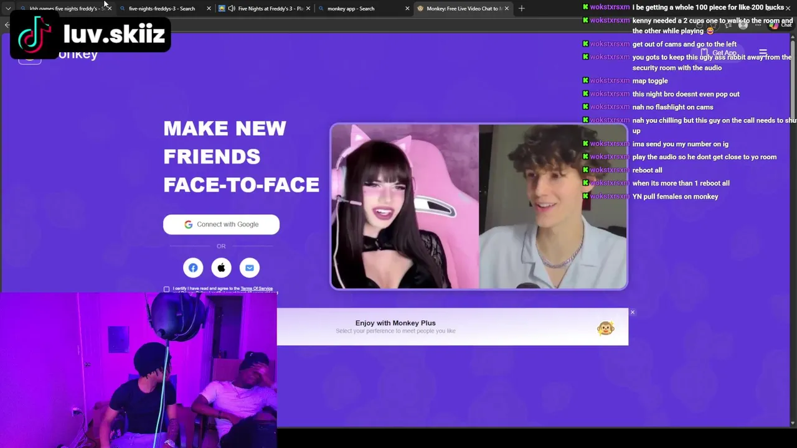The image size is (797, 448).
Task: Click chat message 'map toggle'
Action: pos(650,81)
